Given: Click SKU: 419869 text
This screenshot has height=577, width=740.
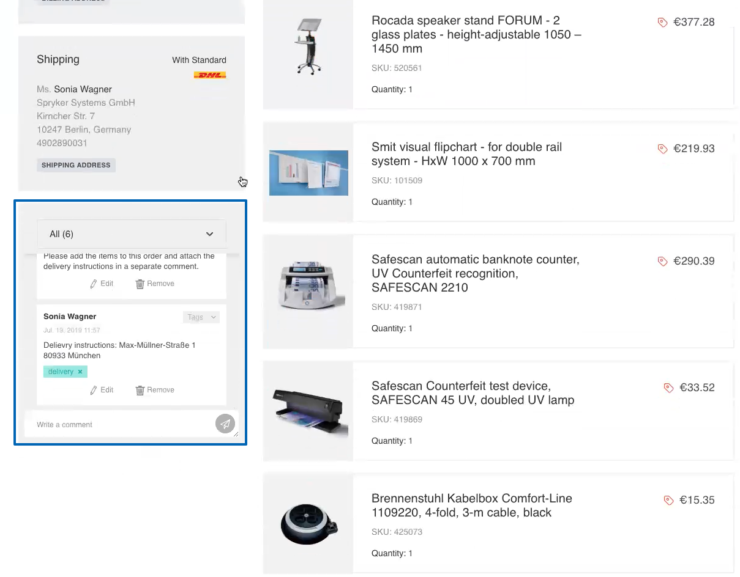Looking at the screenshot, I should pyautogui.click(x=397, y=419).
